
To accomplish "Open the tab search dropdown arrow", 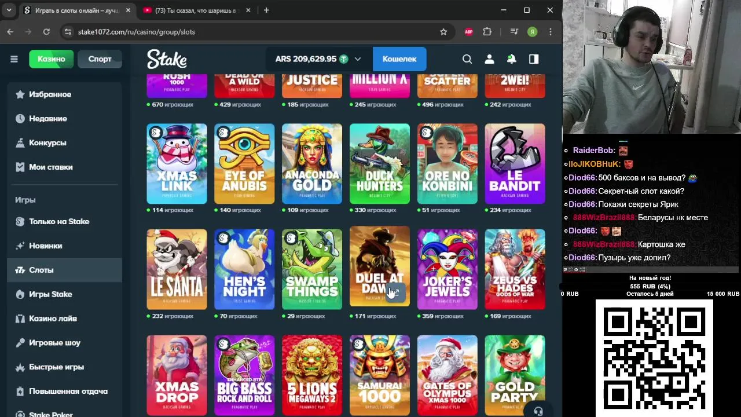I will 9,10.
